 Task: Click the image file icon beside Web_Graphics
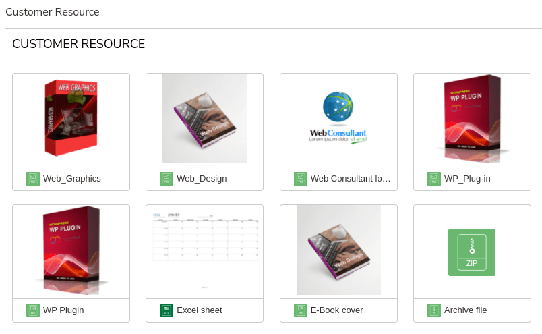point(33,179)
